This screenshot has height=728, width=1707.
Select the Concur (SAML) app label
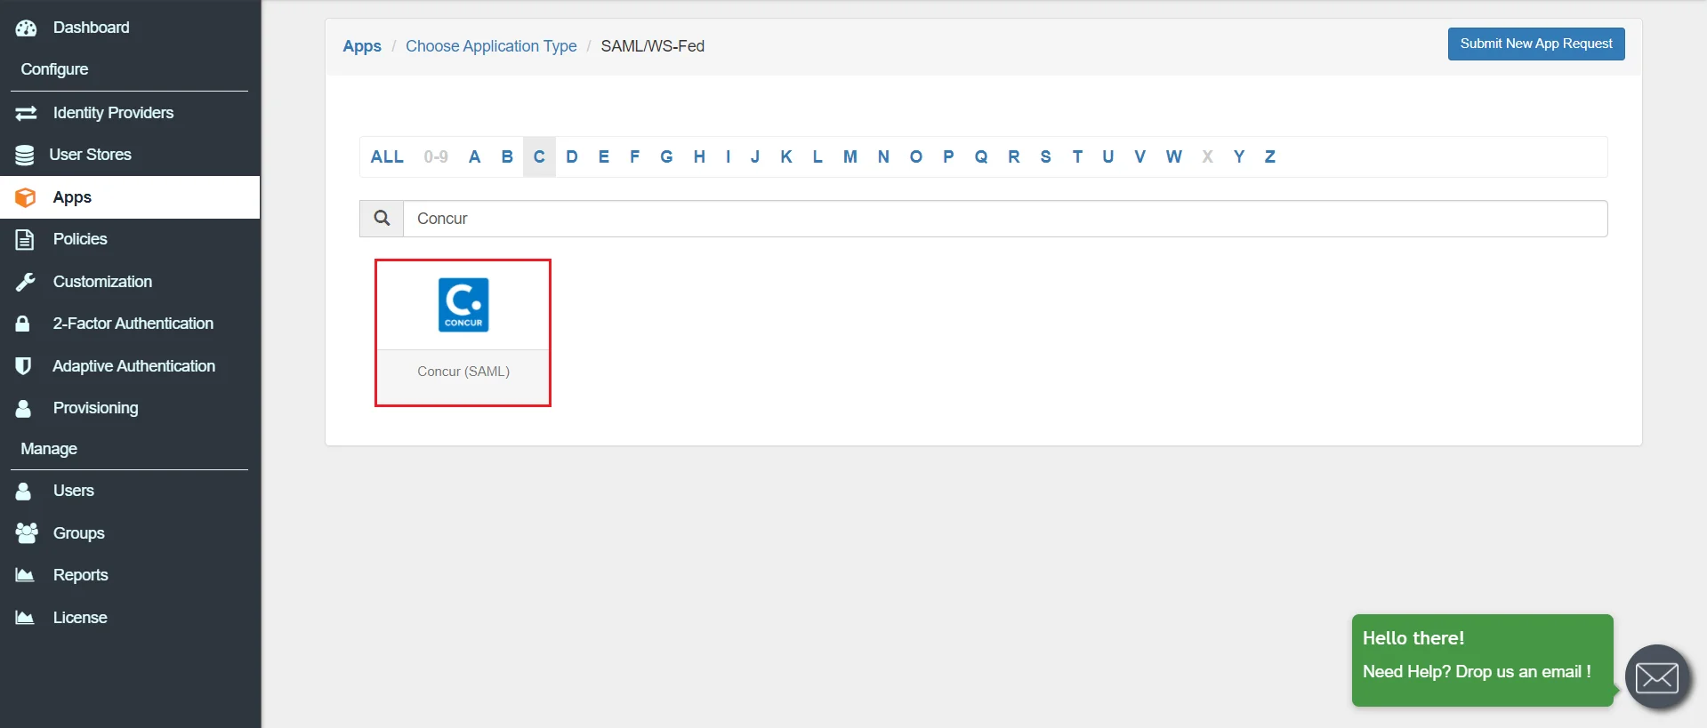(x=463, y=372)
